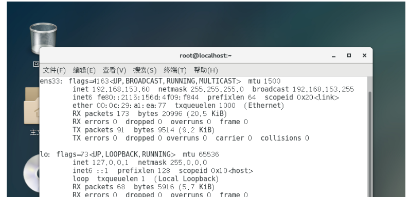
Task: Open the 终端(T) menu
Action: (175, 70)
